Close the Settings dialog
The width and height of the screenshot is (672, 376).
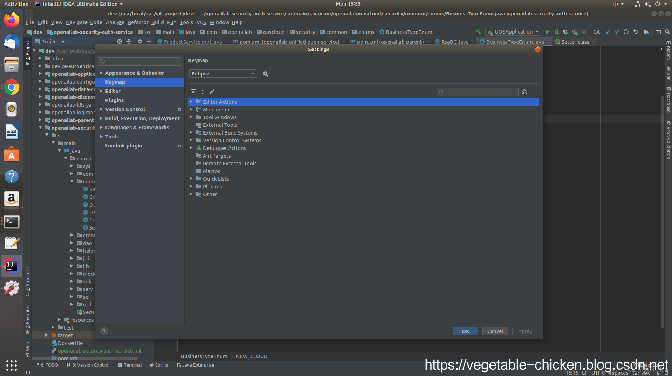(x=538, y=49)
